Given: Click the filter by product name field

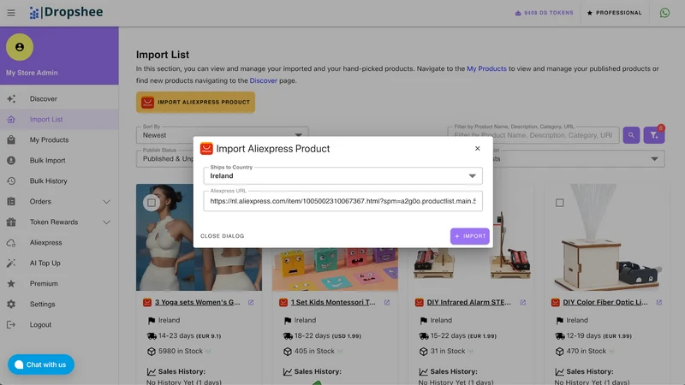Looking at the screenshot, I should coord(533,135).
